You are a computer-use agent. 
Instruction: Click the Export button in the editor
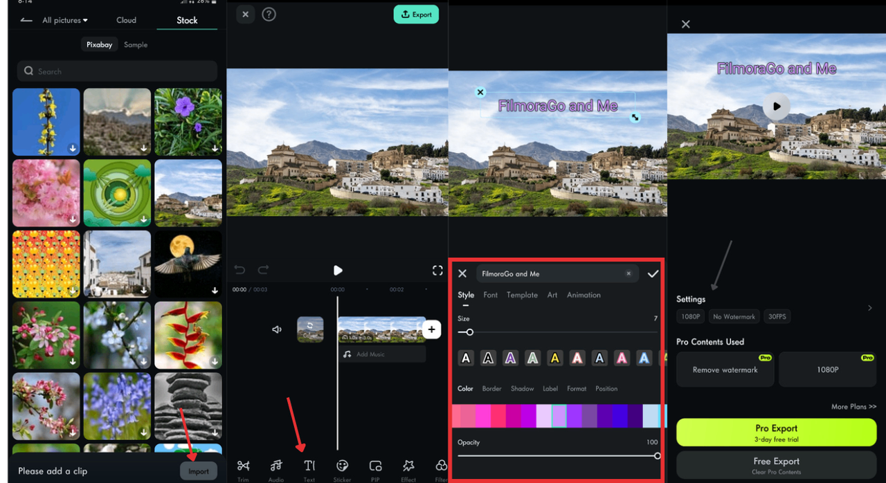[416, 15]
